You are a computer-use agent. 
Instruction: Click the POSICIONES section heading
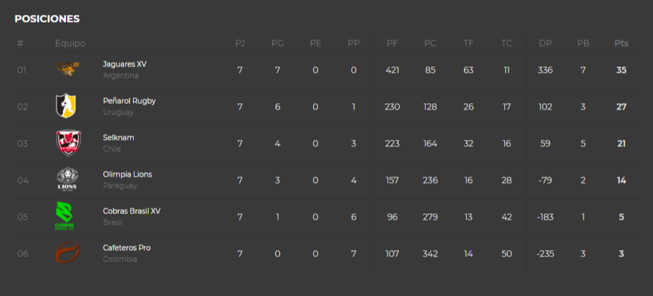click(x=47, y=18)
